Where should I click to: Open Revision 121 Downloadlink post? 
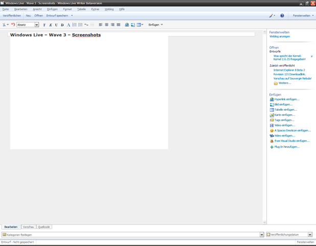click(x=289, y=74)
